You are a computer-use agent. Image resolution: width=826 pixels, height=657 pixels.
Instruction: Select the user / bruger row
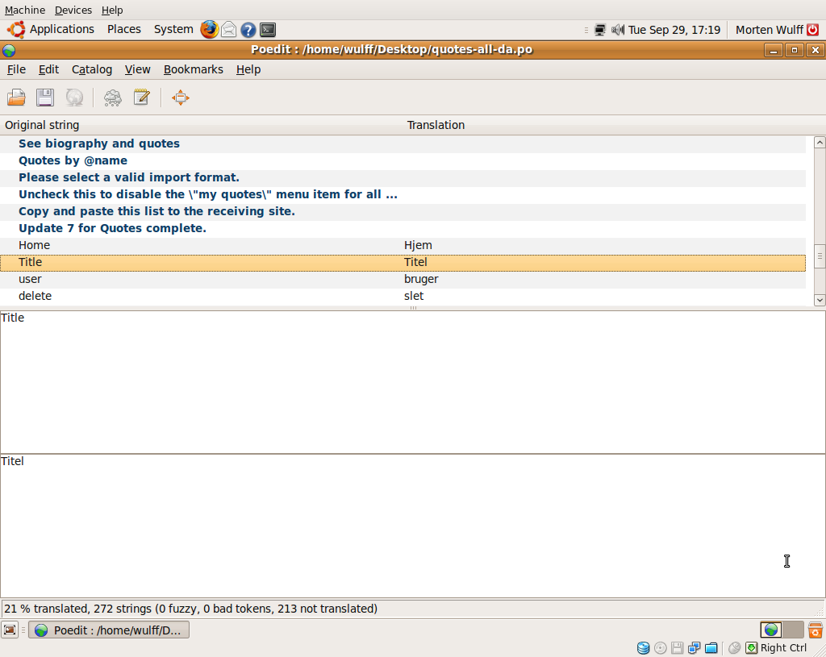pos(403,279)
